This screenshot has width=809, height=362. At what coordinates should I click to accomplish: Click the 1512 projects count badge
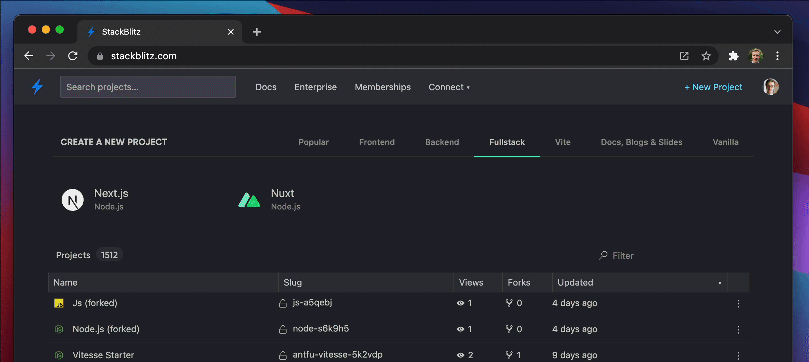109,255
